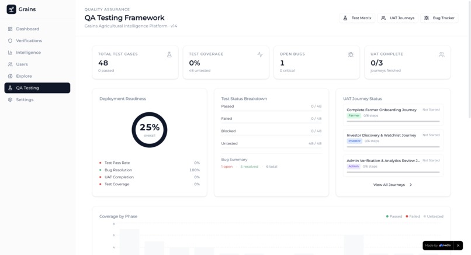
Task: Click the Test Pass Rate row
Action: pyautogui.click(x=149, y=163)
